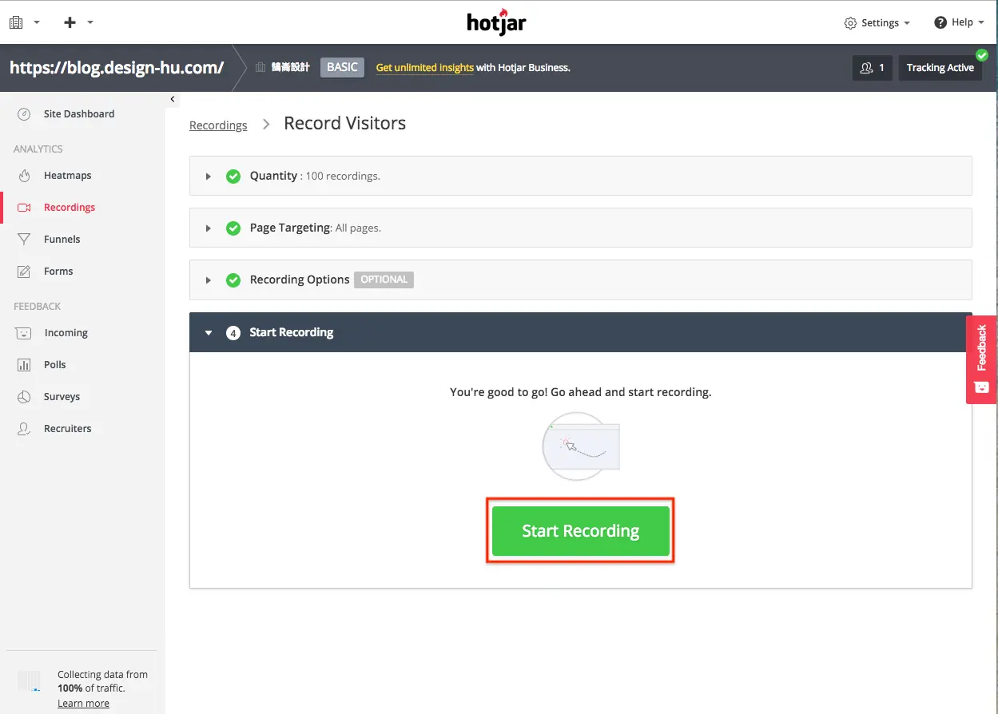The image size is (998, 714).
Task: Open Funnels in sidebar
Action: click(62, 240)
